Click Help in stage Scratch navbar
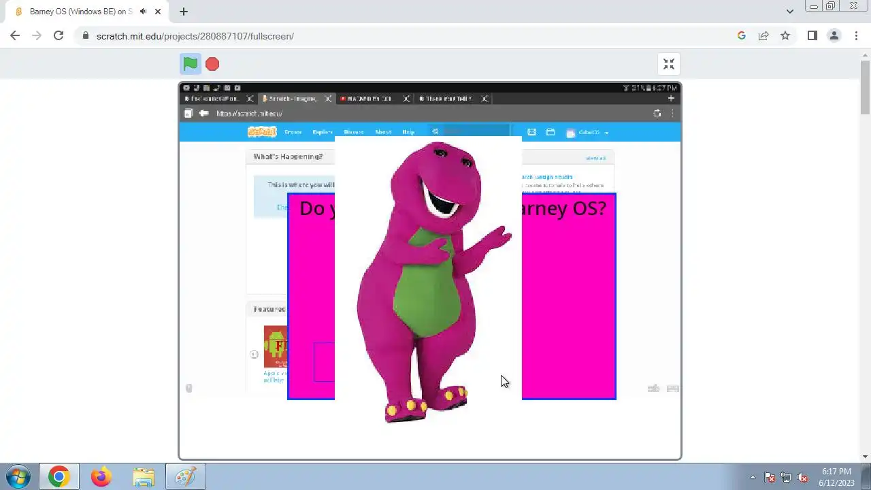The image size is (871, 490). point(408,132)
